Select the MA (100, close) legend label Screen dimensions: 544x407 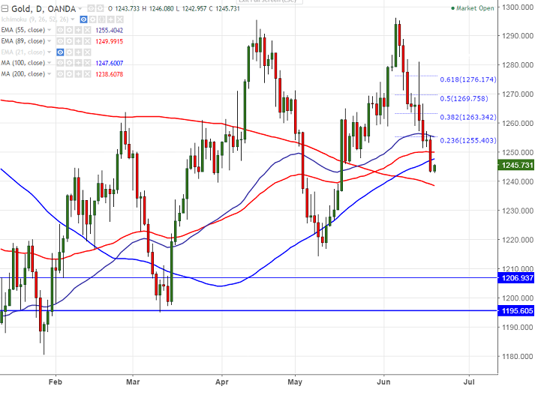23,63
